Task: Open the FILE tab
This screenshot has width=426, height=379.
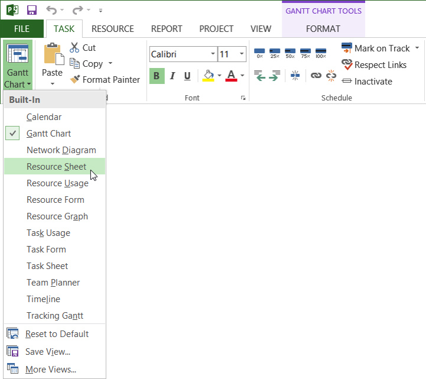Action: (x=22, y=28)
